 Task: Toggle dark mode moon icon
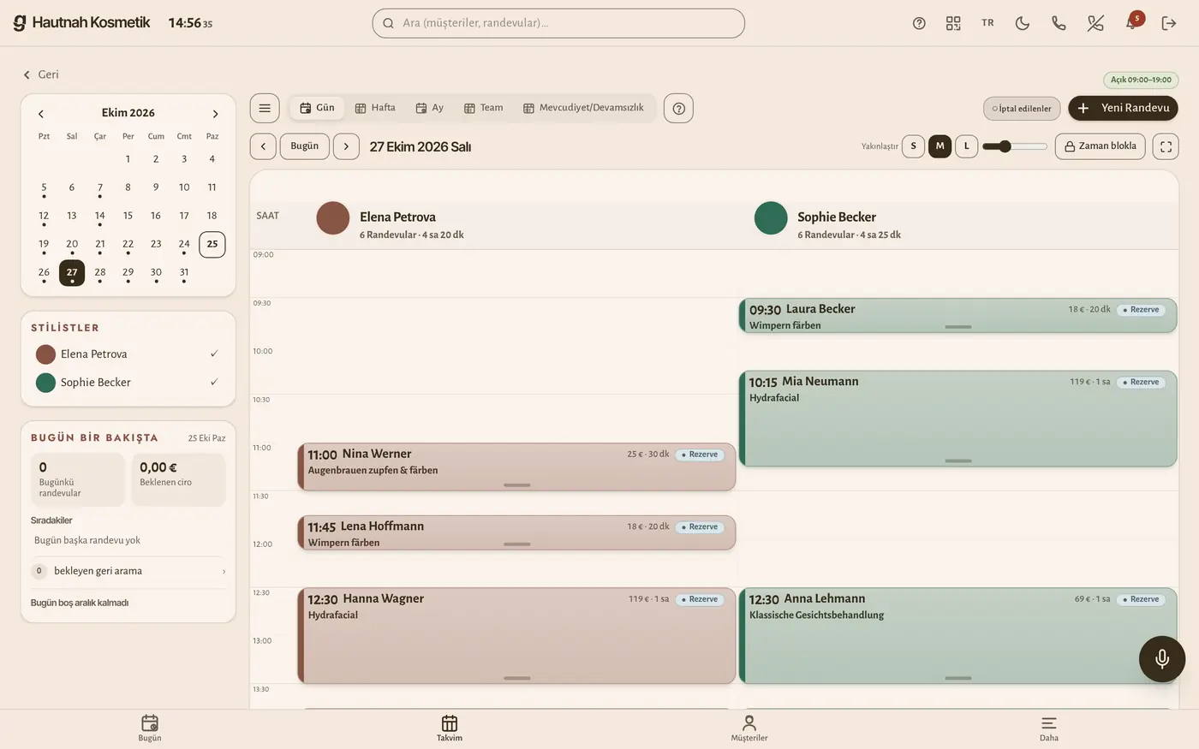pyautogui.click(x=1023, y=23)
